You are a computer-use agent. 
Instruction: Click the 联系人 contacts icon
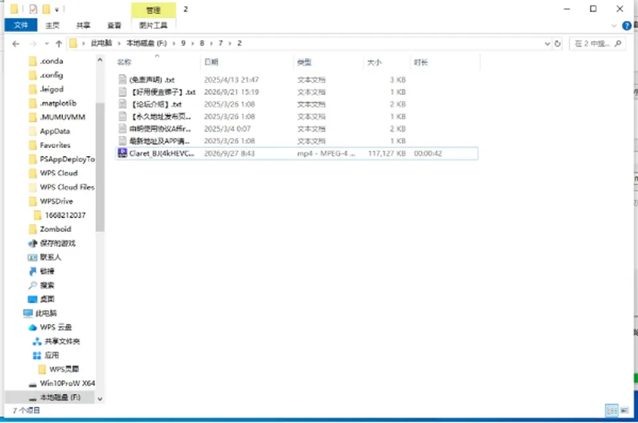tap(33, 258)
